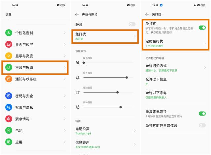Tap the orange Notifications & status bar (通知与状态栏) icon
Screen dimensions: 211x155
(9, 79)
